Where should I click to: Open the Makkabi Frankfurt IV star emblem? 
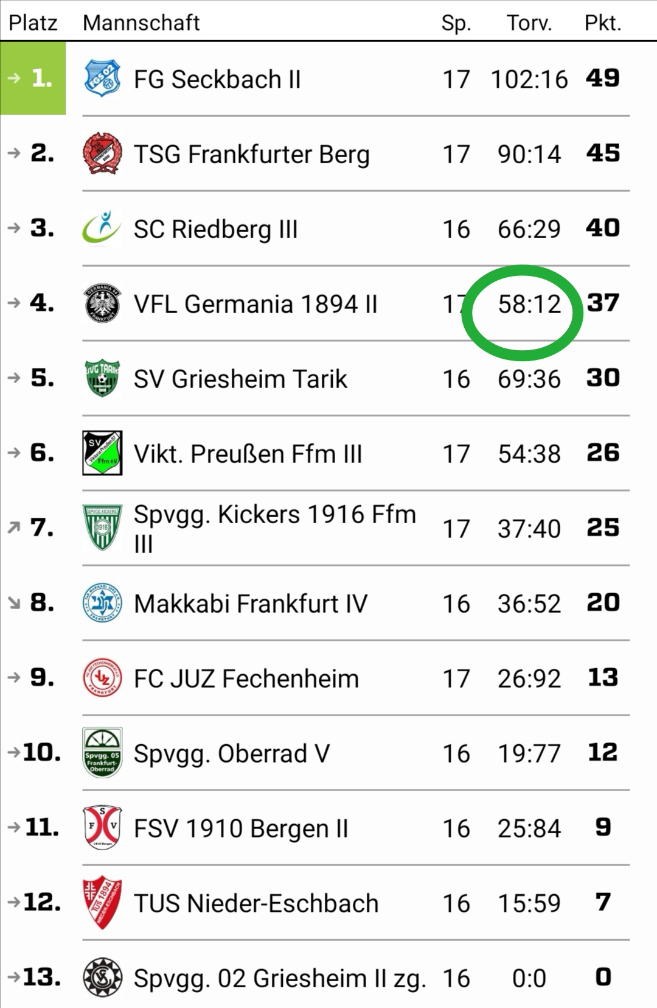102,603
